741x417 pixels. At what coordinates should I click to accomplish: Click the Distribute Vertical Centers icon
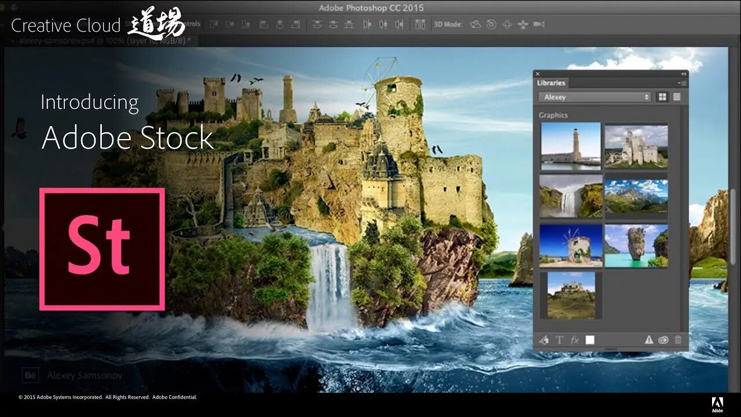pos(333,24)
